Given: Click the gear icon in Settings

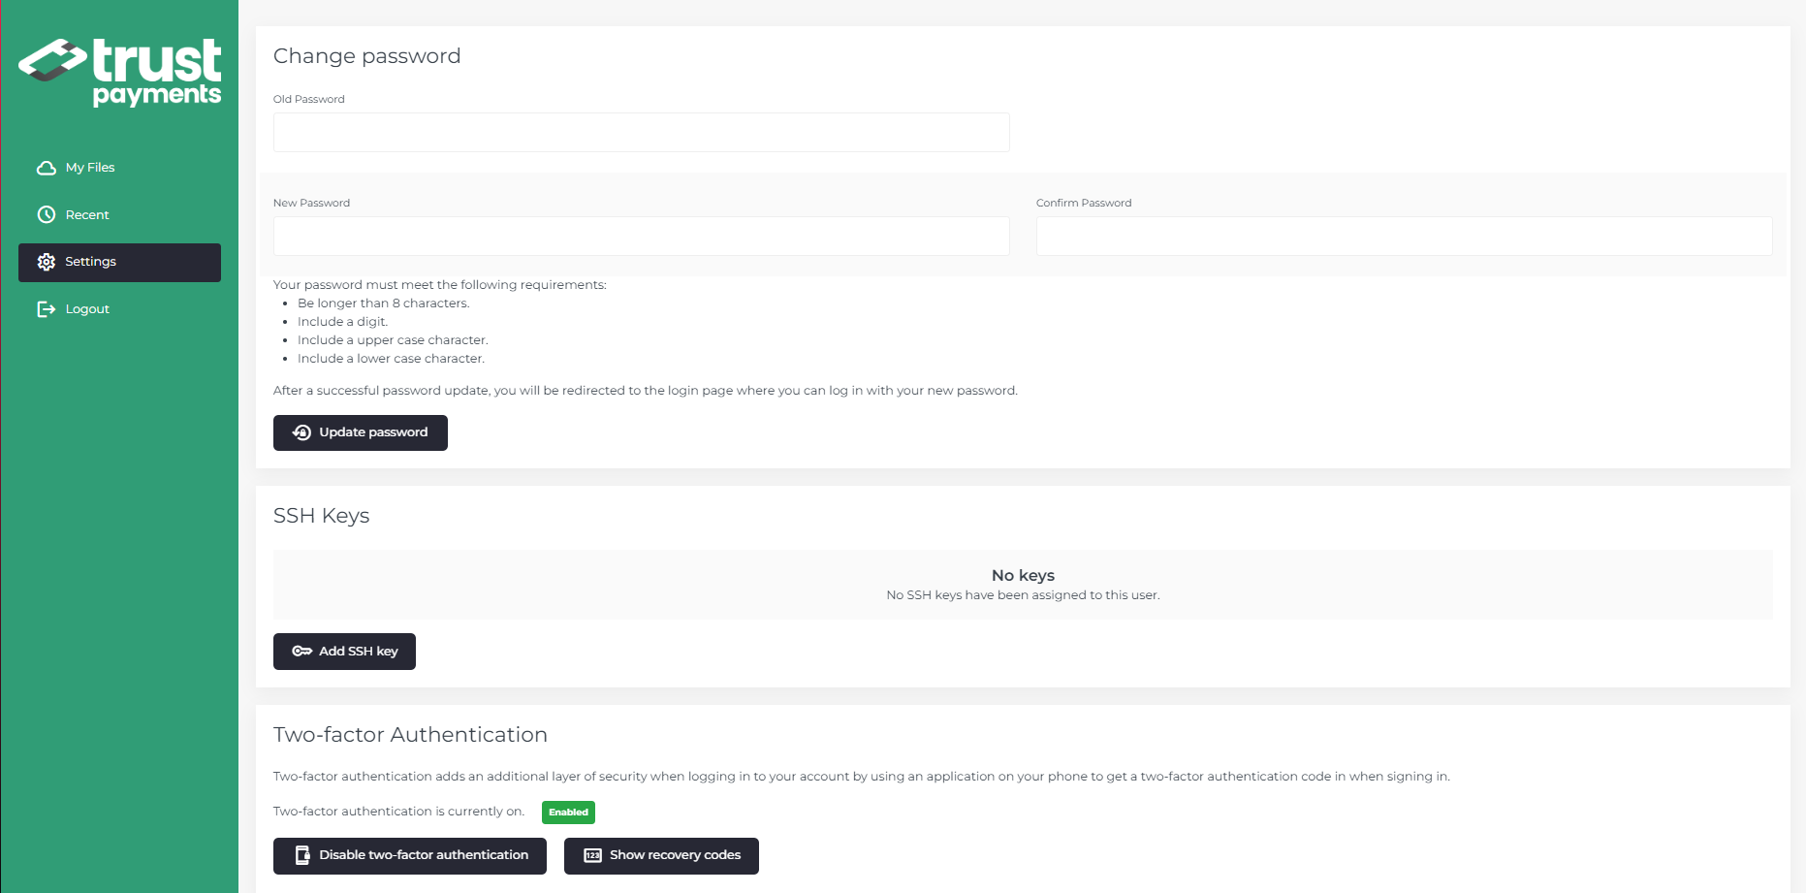Looking at the screenshot, I should pyautogui.click(x=46, y=262).
